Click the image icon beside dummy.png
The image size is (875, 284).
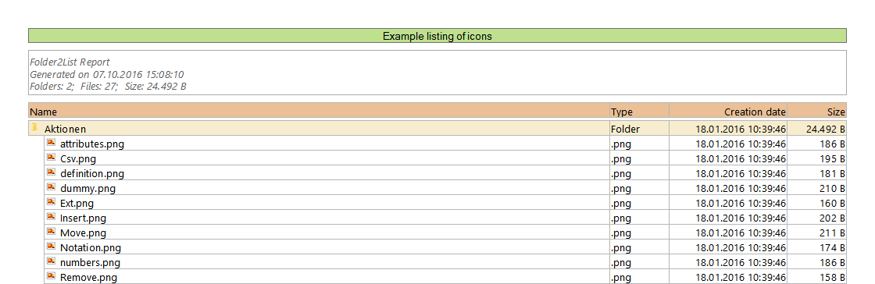(51, 187)
